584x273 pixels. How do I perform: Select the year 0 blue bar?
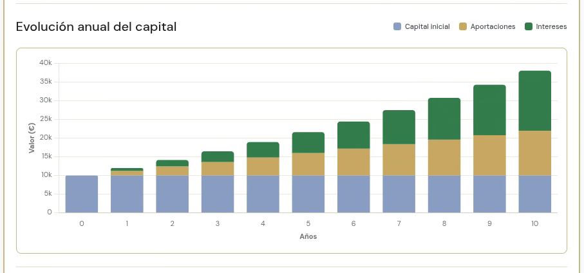(82, 194)
